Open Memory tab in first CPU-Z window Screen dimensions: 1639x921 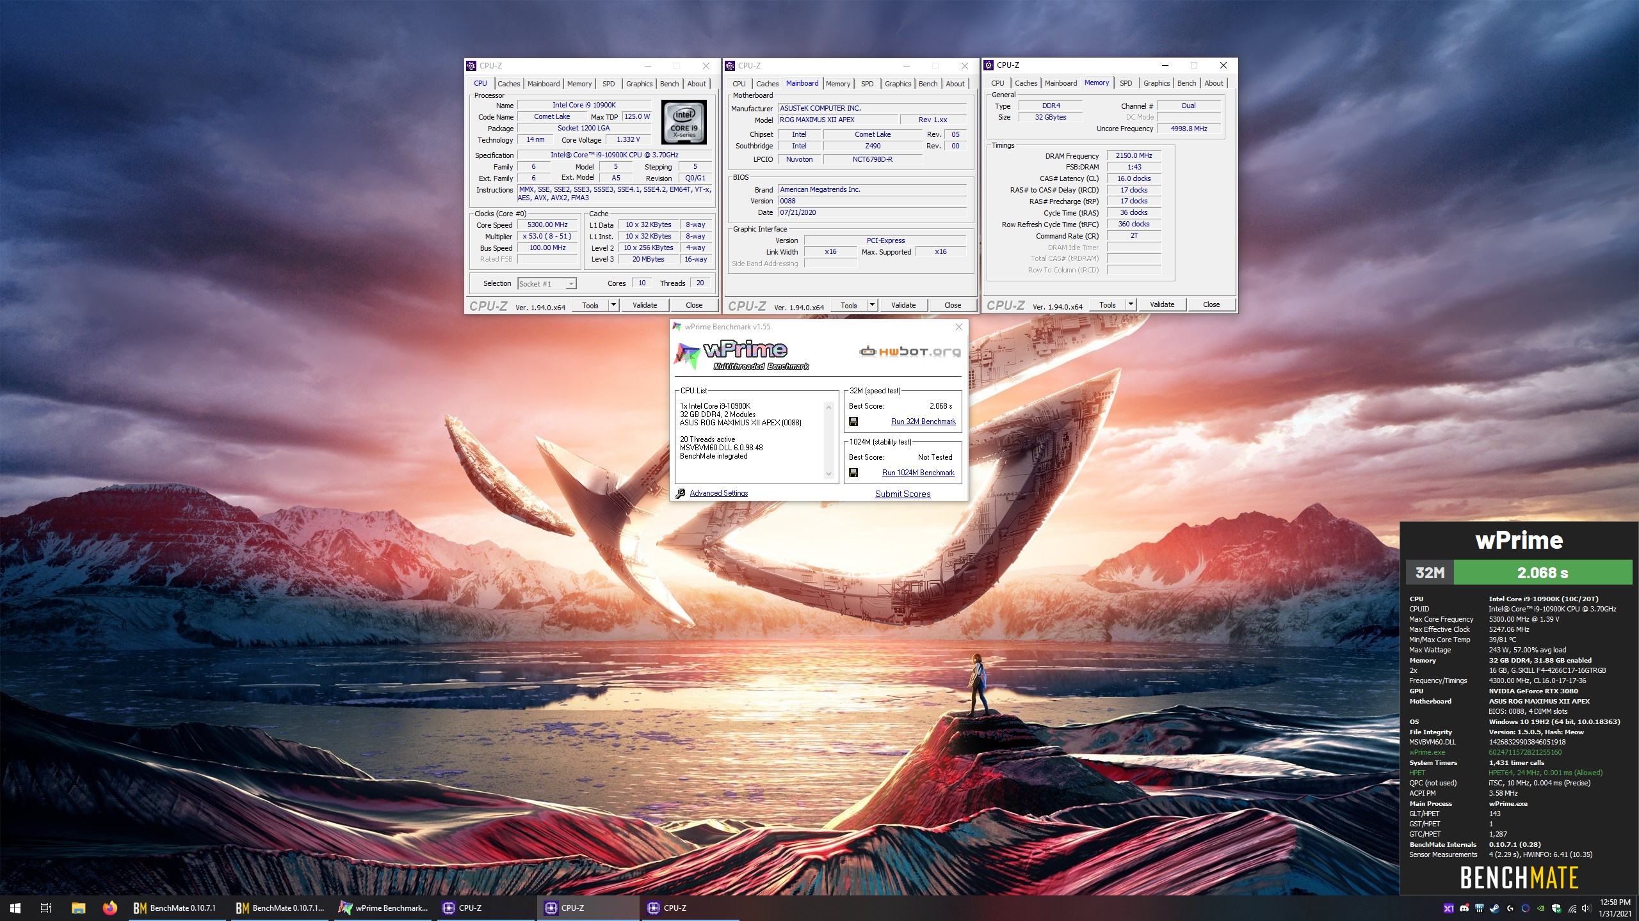tap(579, 84)
